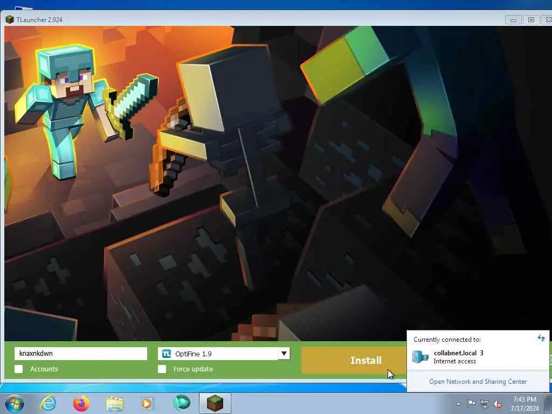Minimize the TLauncher window
This screenshot has width=552, height=414.
(x=513, y=20)
